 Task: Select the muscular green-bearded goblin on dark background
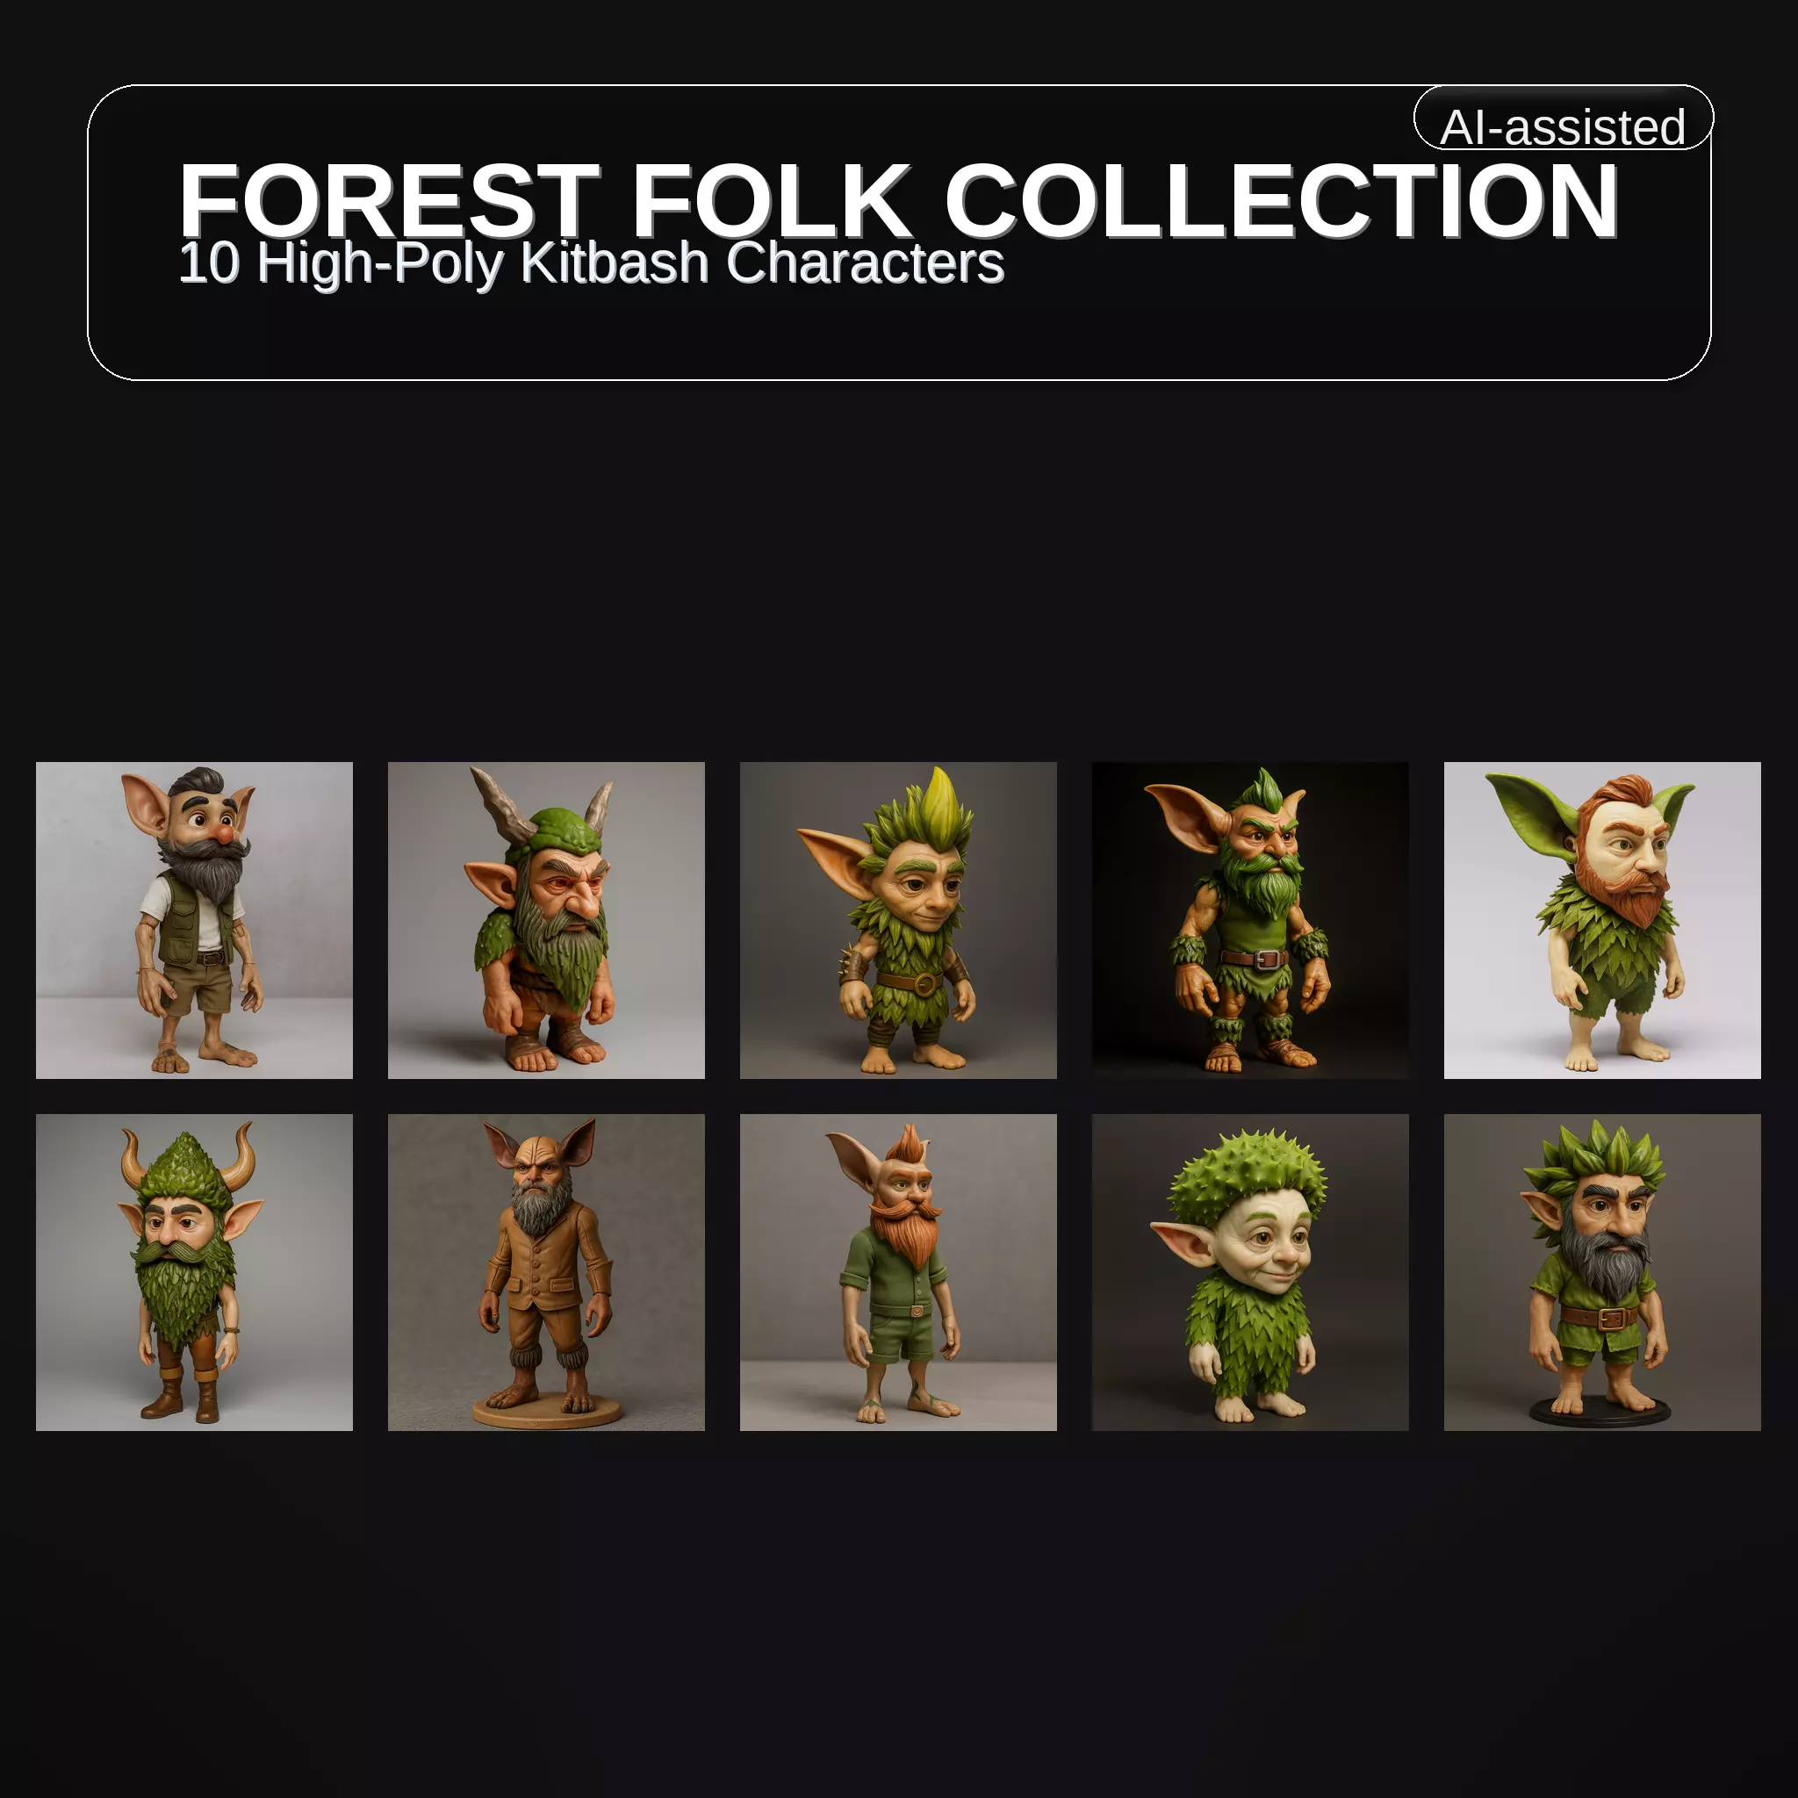point(1250,920)
